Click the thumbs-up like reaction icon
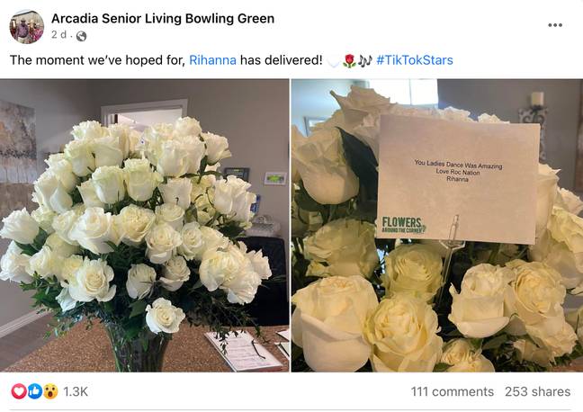 pos(34,391)
